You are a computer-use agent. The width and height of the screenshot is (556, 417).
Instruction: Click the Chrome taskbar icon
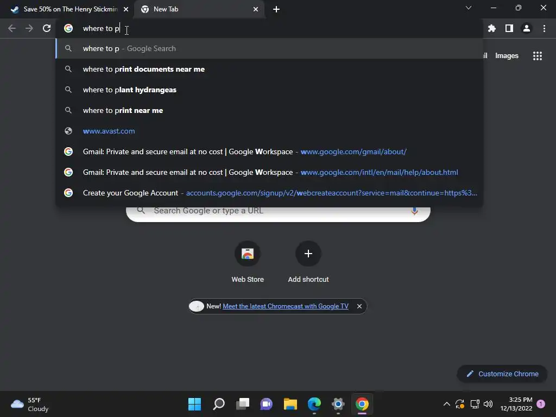pos(362,404)
